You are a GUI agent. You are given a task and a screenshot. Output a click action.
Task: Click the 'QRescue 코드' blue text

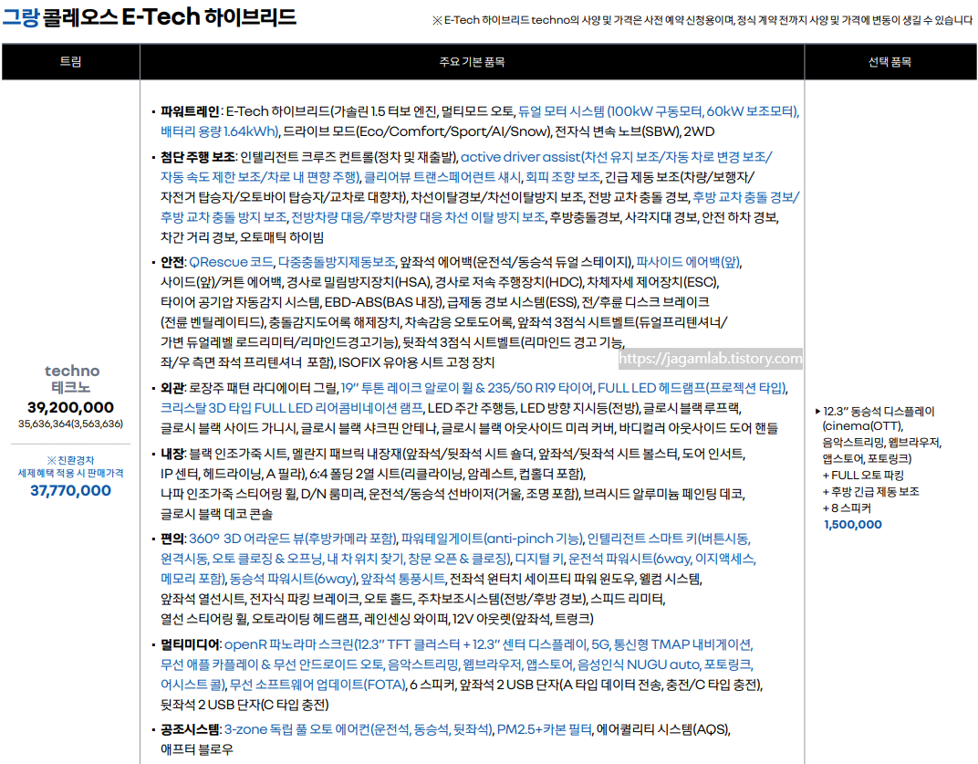click(231, 262)
